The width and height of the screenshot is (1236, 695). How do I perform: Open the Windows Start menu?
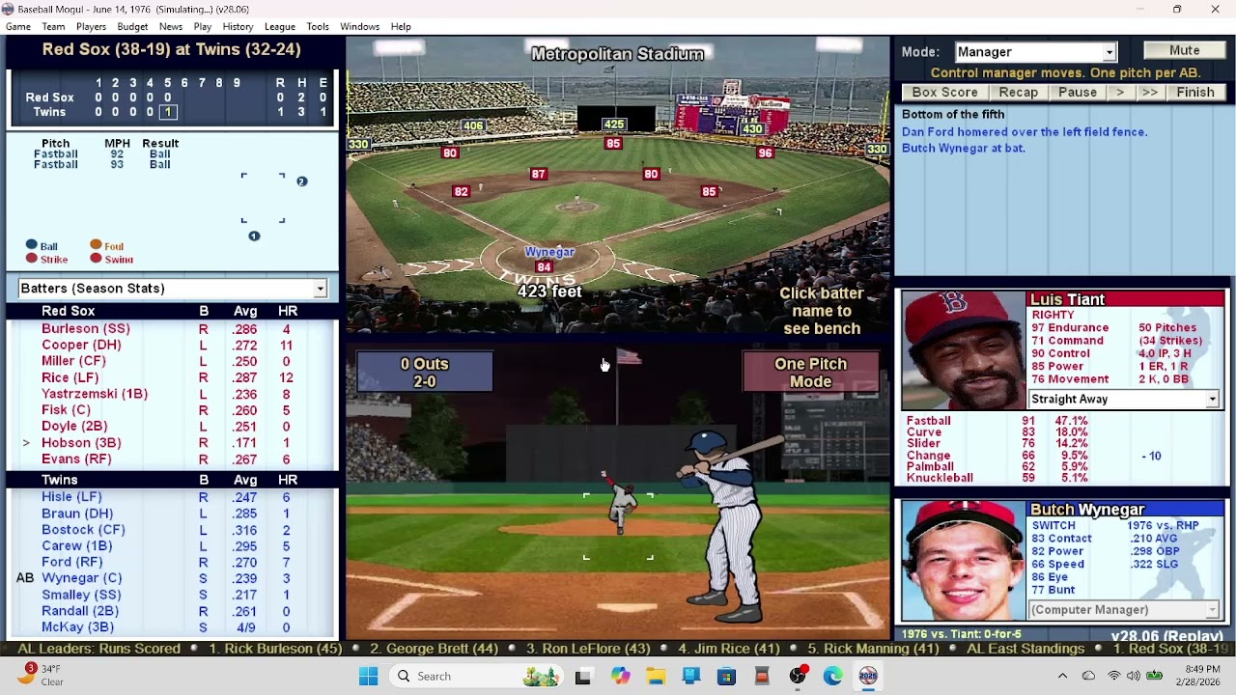coord(369,676)
